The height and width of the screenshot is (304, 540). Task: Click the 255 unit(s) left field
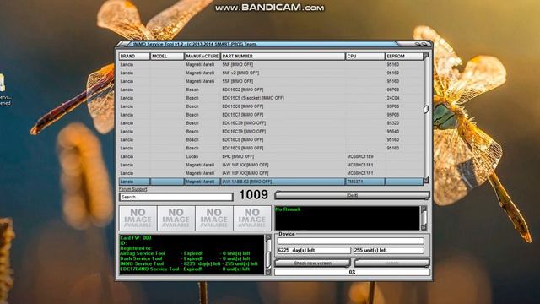click(388, 251)
